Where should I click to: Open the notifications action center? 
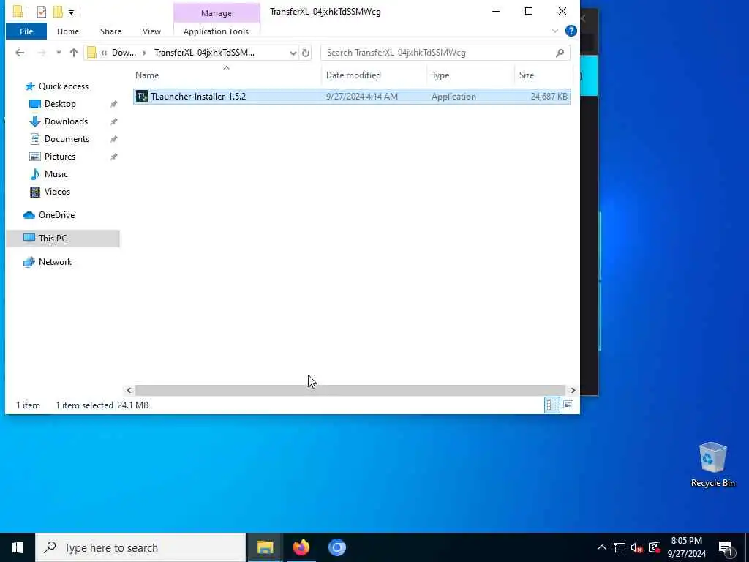pos(726,548)
